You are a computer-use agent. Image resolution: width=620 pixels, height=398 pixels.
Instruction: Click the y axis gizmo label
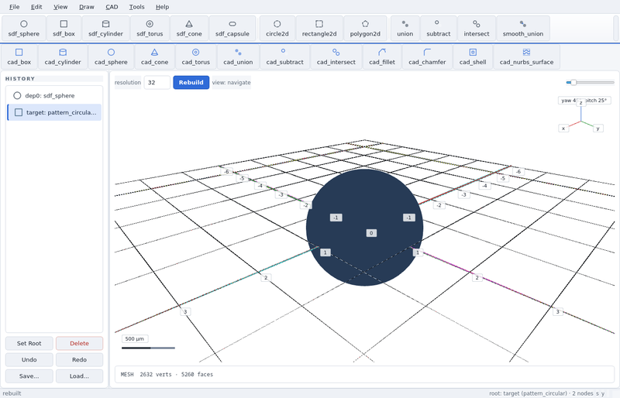(x=598, y=128)
